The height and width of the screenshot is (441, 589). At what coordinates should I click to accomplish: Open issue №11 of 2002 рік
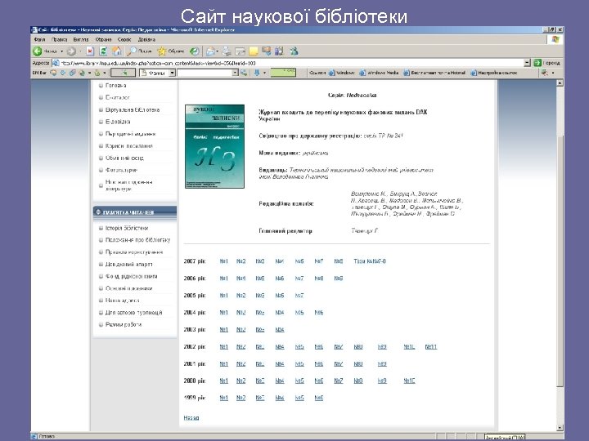pyautogui.click(x=431, y=346)
